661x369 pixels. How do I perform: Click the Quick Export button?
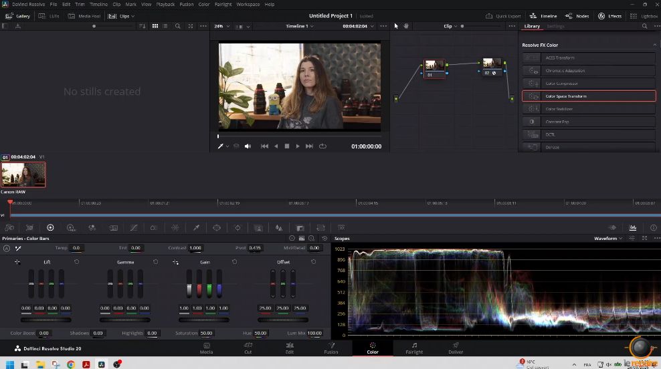[x=503, y=16]
